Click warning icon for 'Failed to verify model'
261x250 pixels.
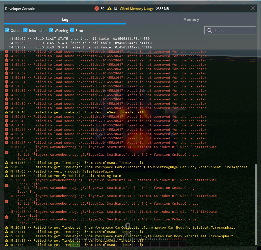click(x=7, y=172)
